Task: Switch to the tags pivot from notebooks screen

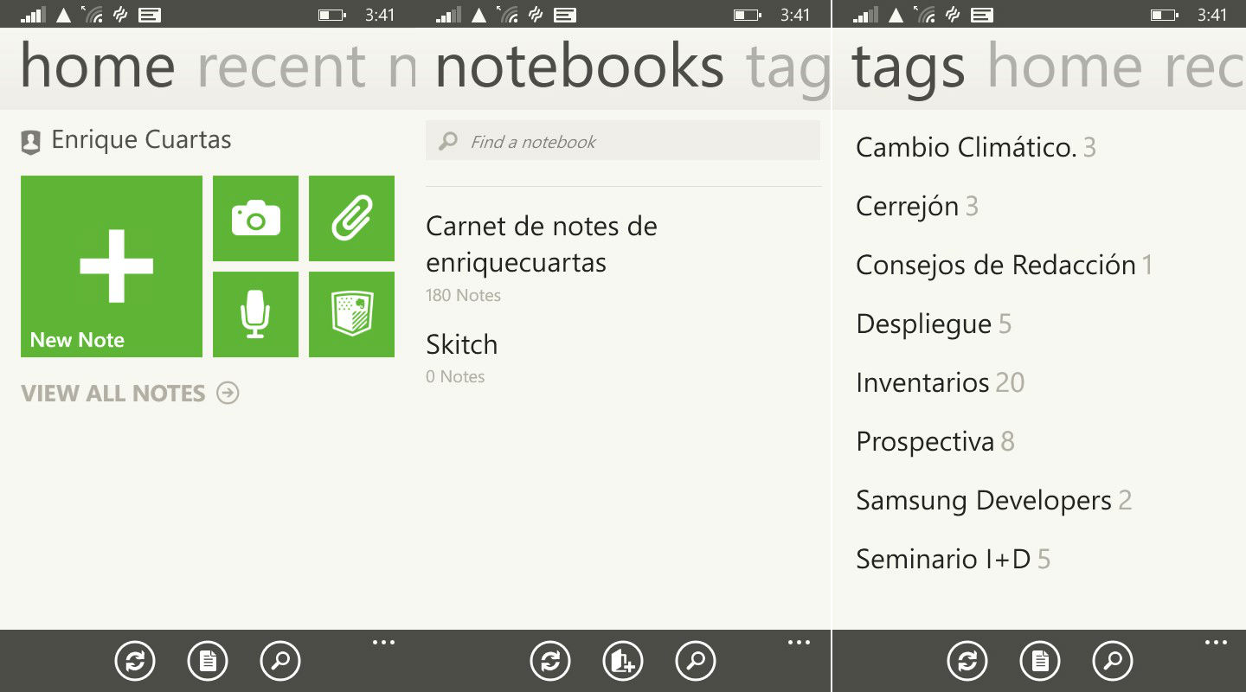Action: 787,69
